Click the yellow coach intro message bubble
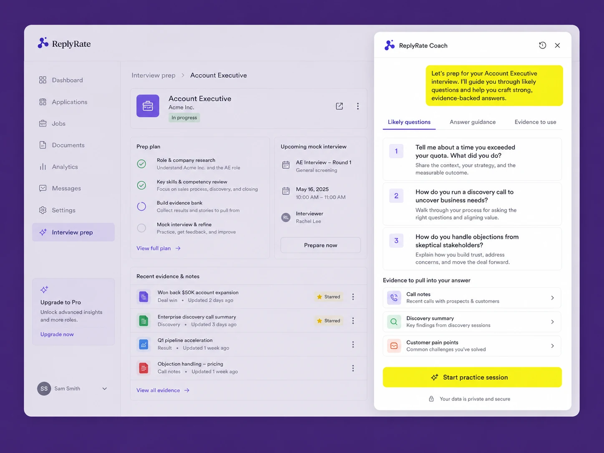 point(494,86)
